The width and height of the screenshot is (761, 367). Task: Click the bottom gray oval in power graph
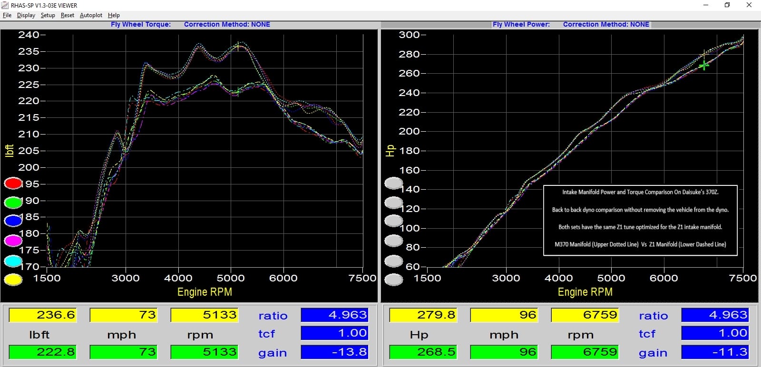tap(393, 280)
